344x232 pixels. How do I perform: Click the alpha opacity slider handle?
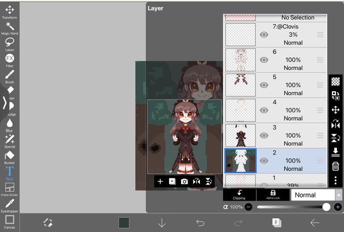tap(326, 207)
